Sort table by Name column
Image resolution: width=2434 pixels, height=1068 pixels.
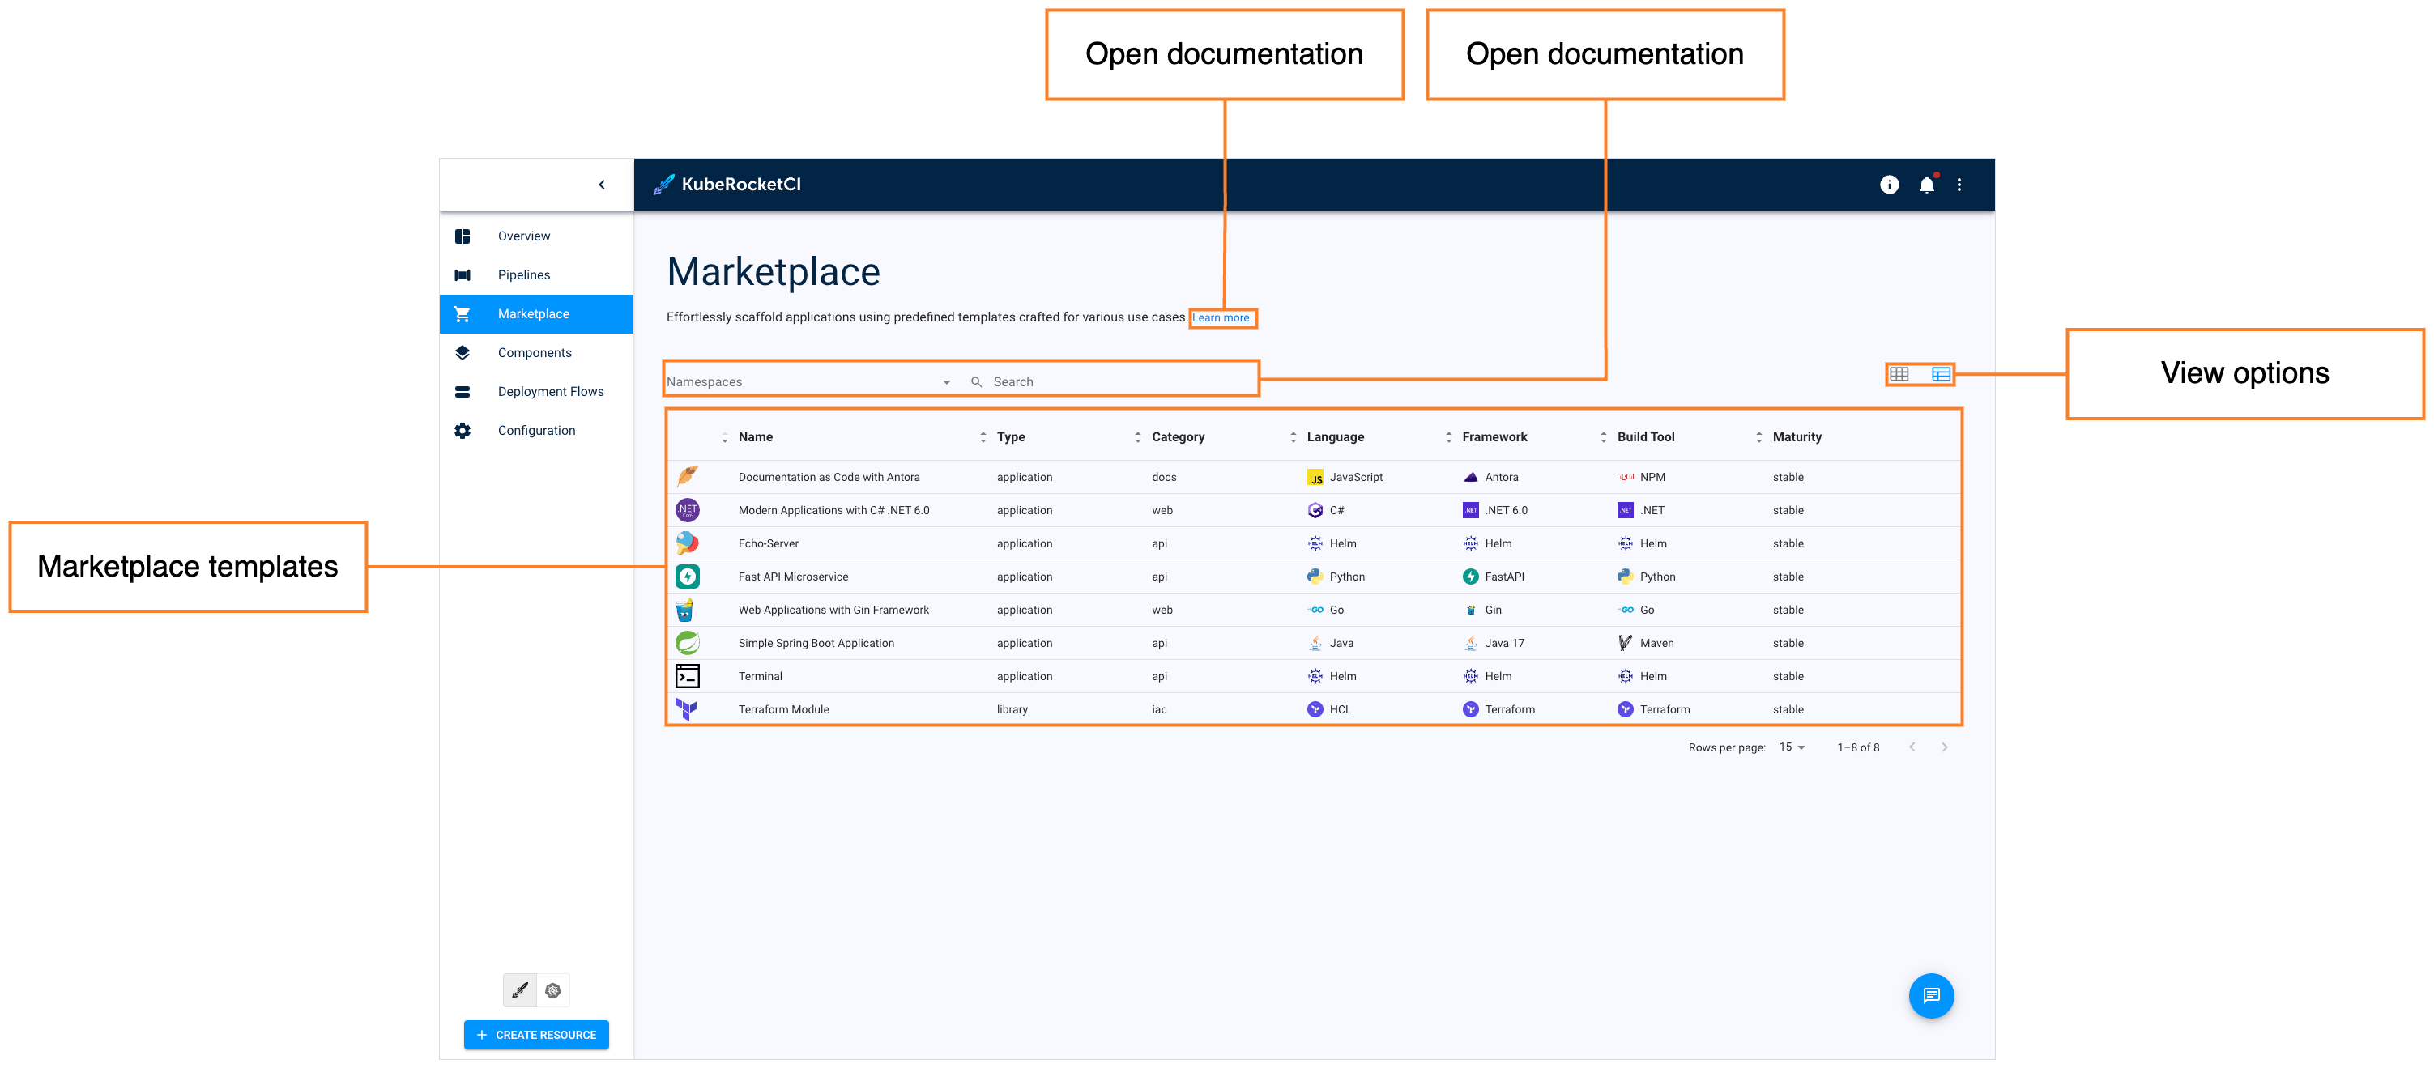tap(755, 437)
